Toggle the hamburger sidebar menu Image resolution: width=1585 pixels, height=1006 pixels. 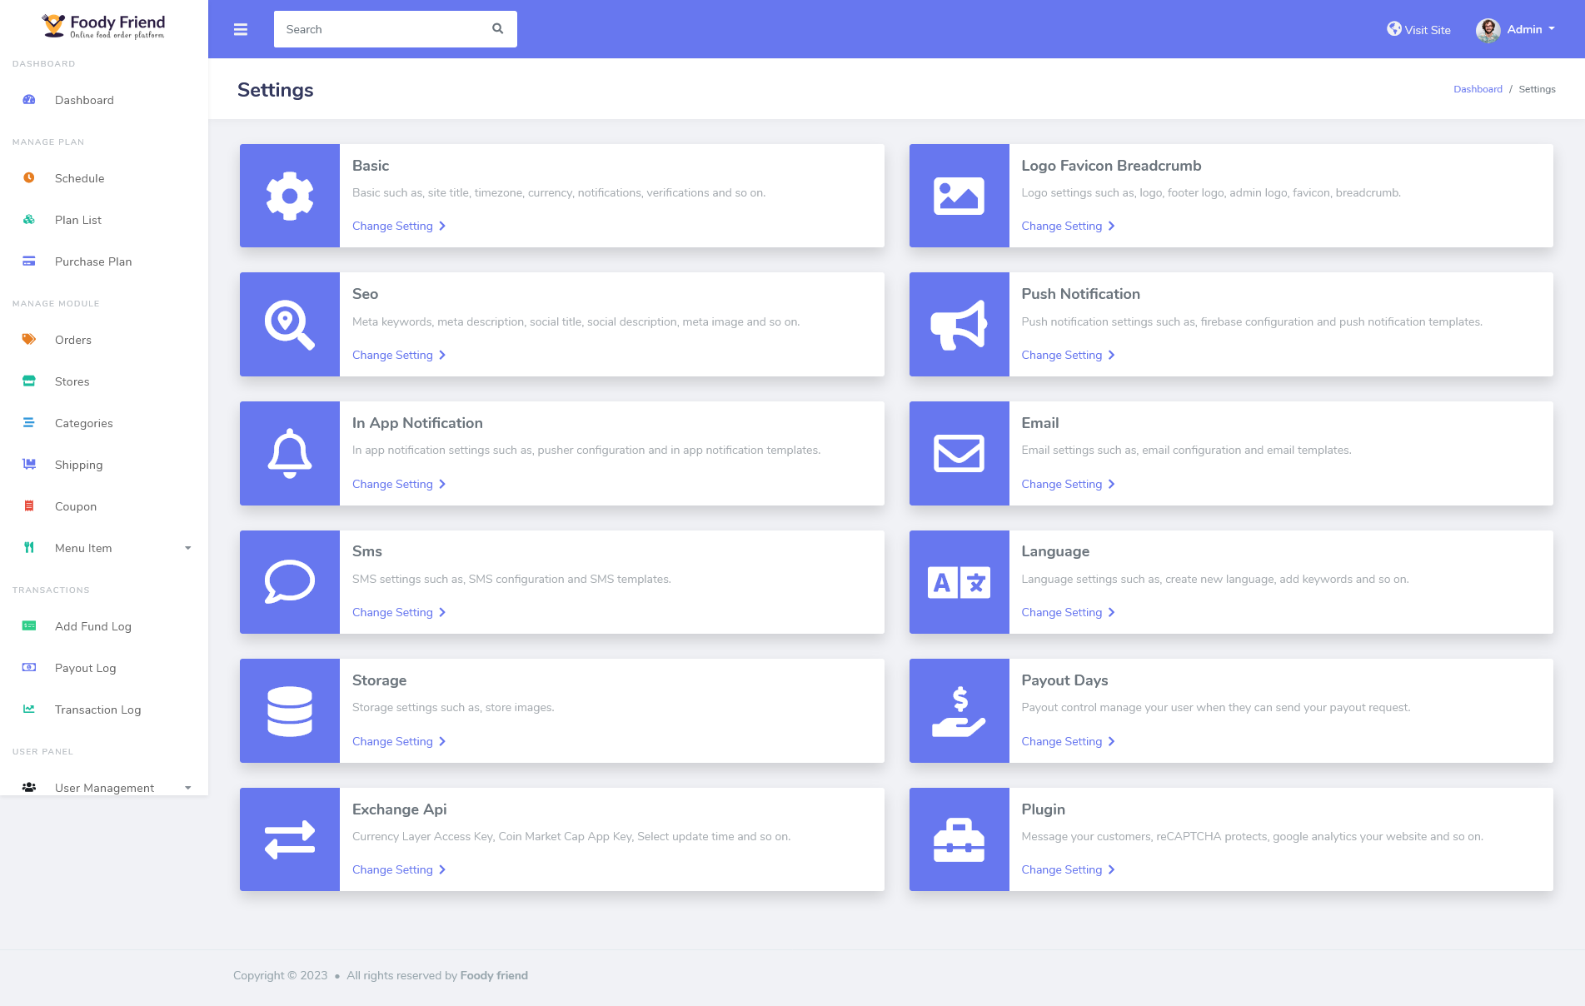pyautogui.click(x=241, y=30)
